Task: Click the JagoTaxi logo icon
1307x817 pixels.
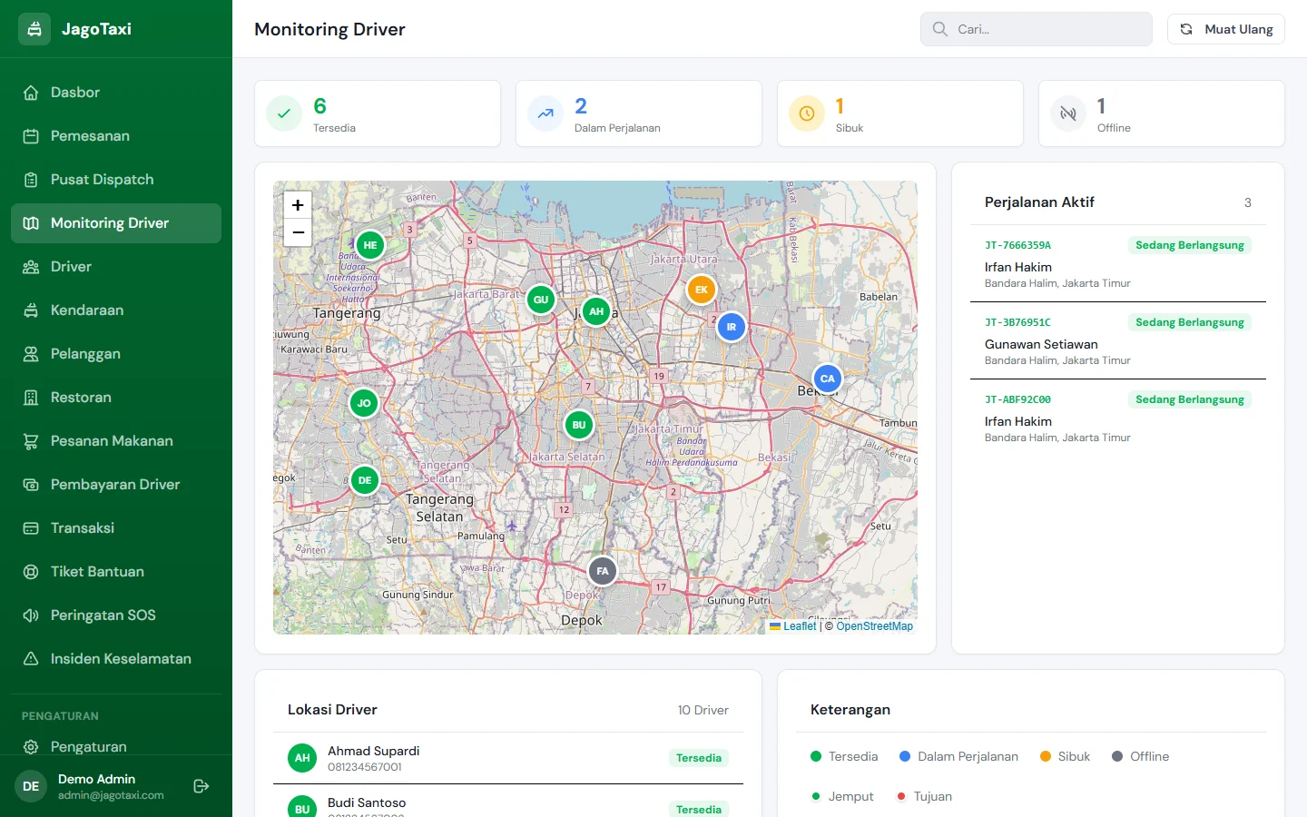Action: pyautogui.click(x=34, y=29)
